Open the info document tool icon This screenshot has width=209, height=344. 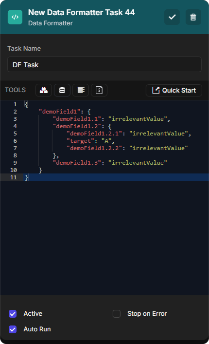[99, 90]
